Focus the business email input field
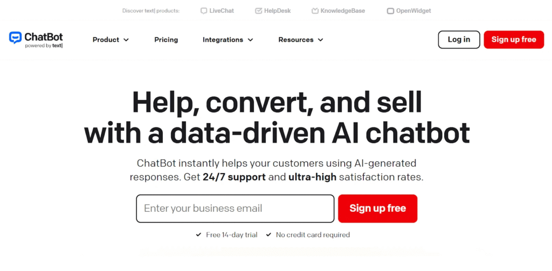The width and height of the screenshot is (552, 271). pyautogui.click(x=235, y=209)
